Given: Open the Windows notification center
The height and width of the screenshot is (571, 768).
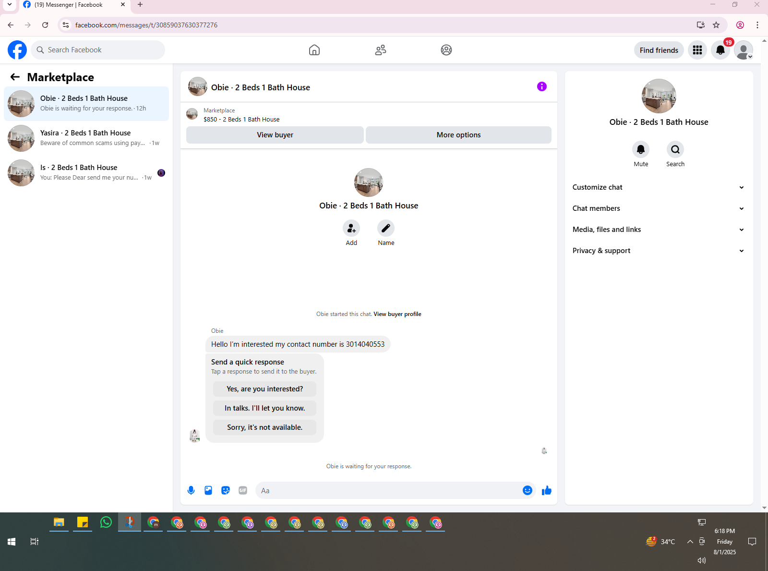Looking at the screenshot, I should coord(752,542).
